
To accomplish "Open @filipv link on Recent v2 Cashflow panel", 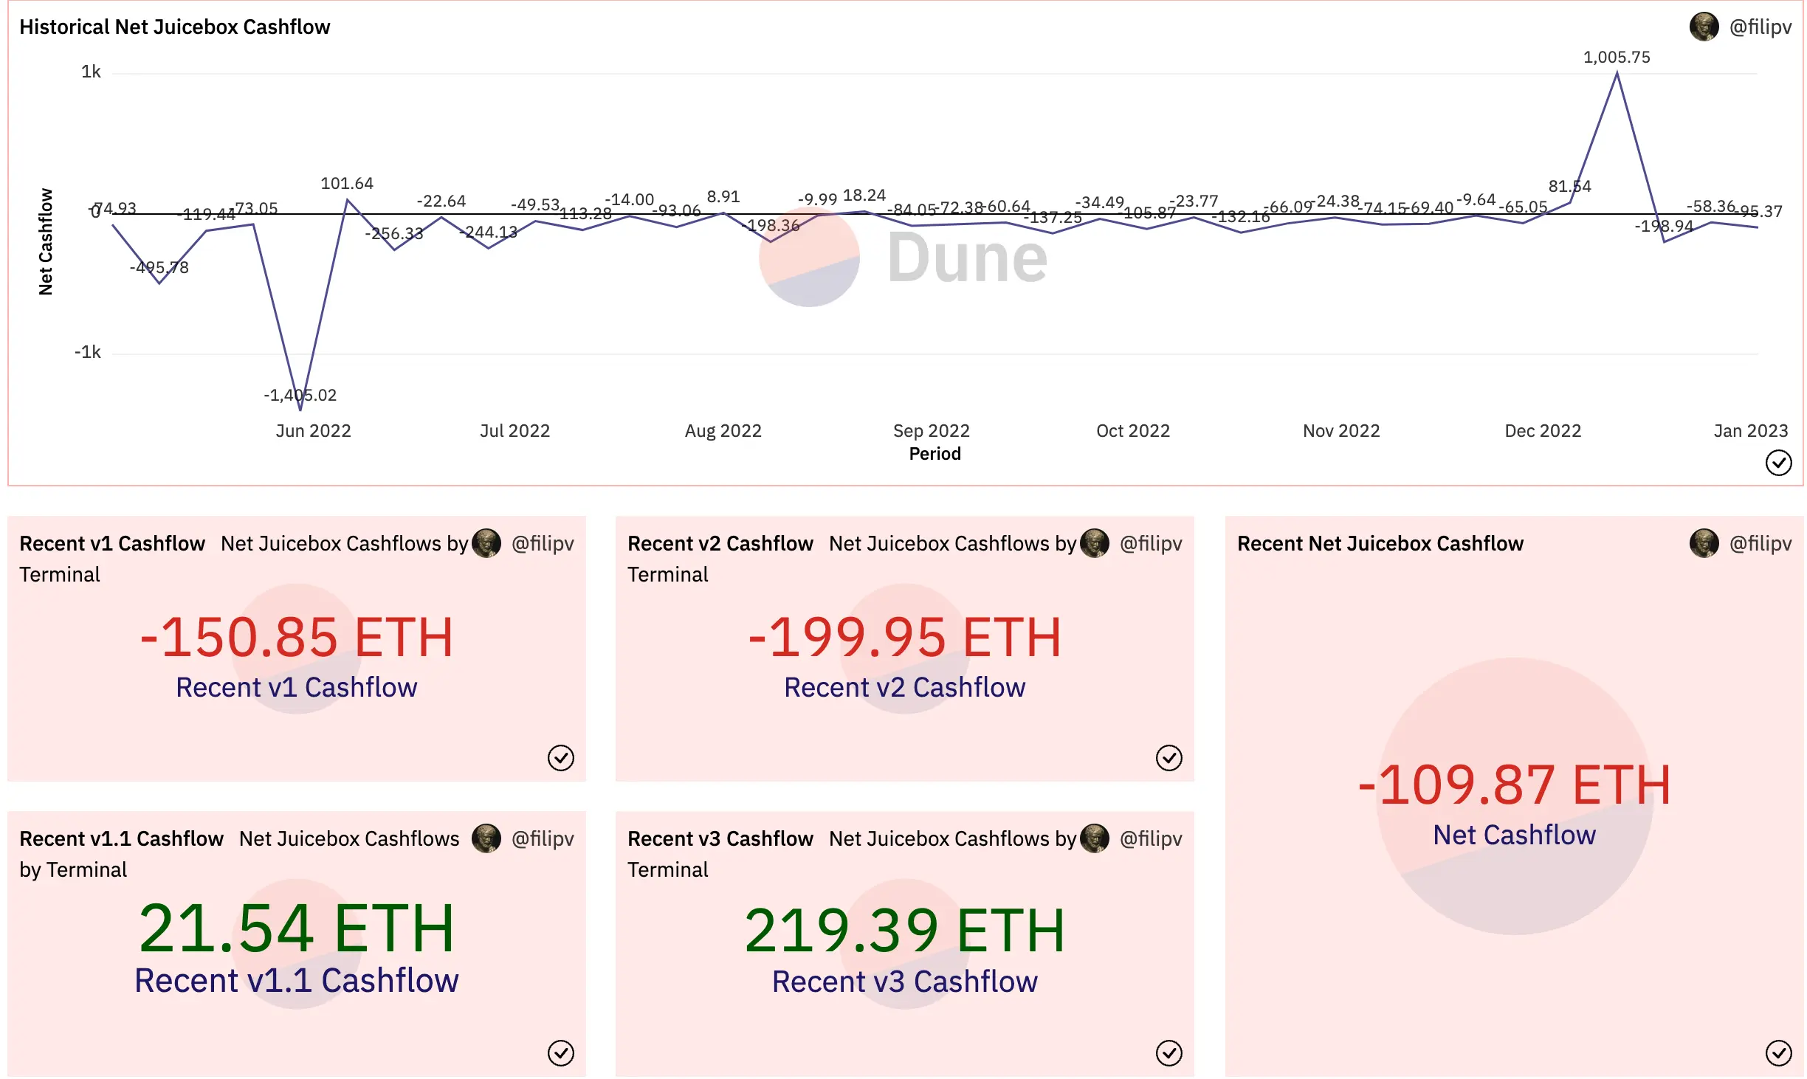I will point(1150,544).
